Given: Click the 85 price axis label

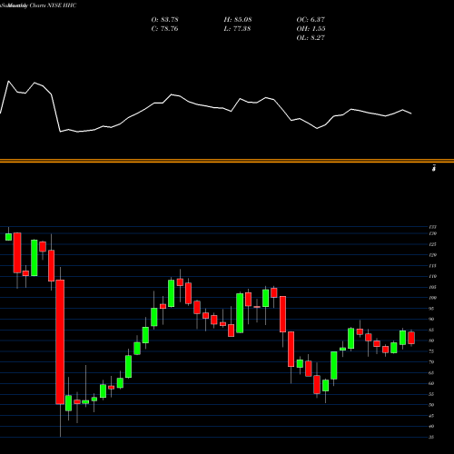Looking at the screenshot, I should tap(431, 330).
